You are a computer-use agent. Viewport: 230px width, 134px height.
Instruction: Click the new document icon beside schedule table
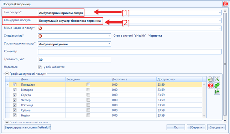[210, 79]
